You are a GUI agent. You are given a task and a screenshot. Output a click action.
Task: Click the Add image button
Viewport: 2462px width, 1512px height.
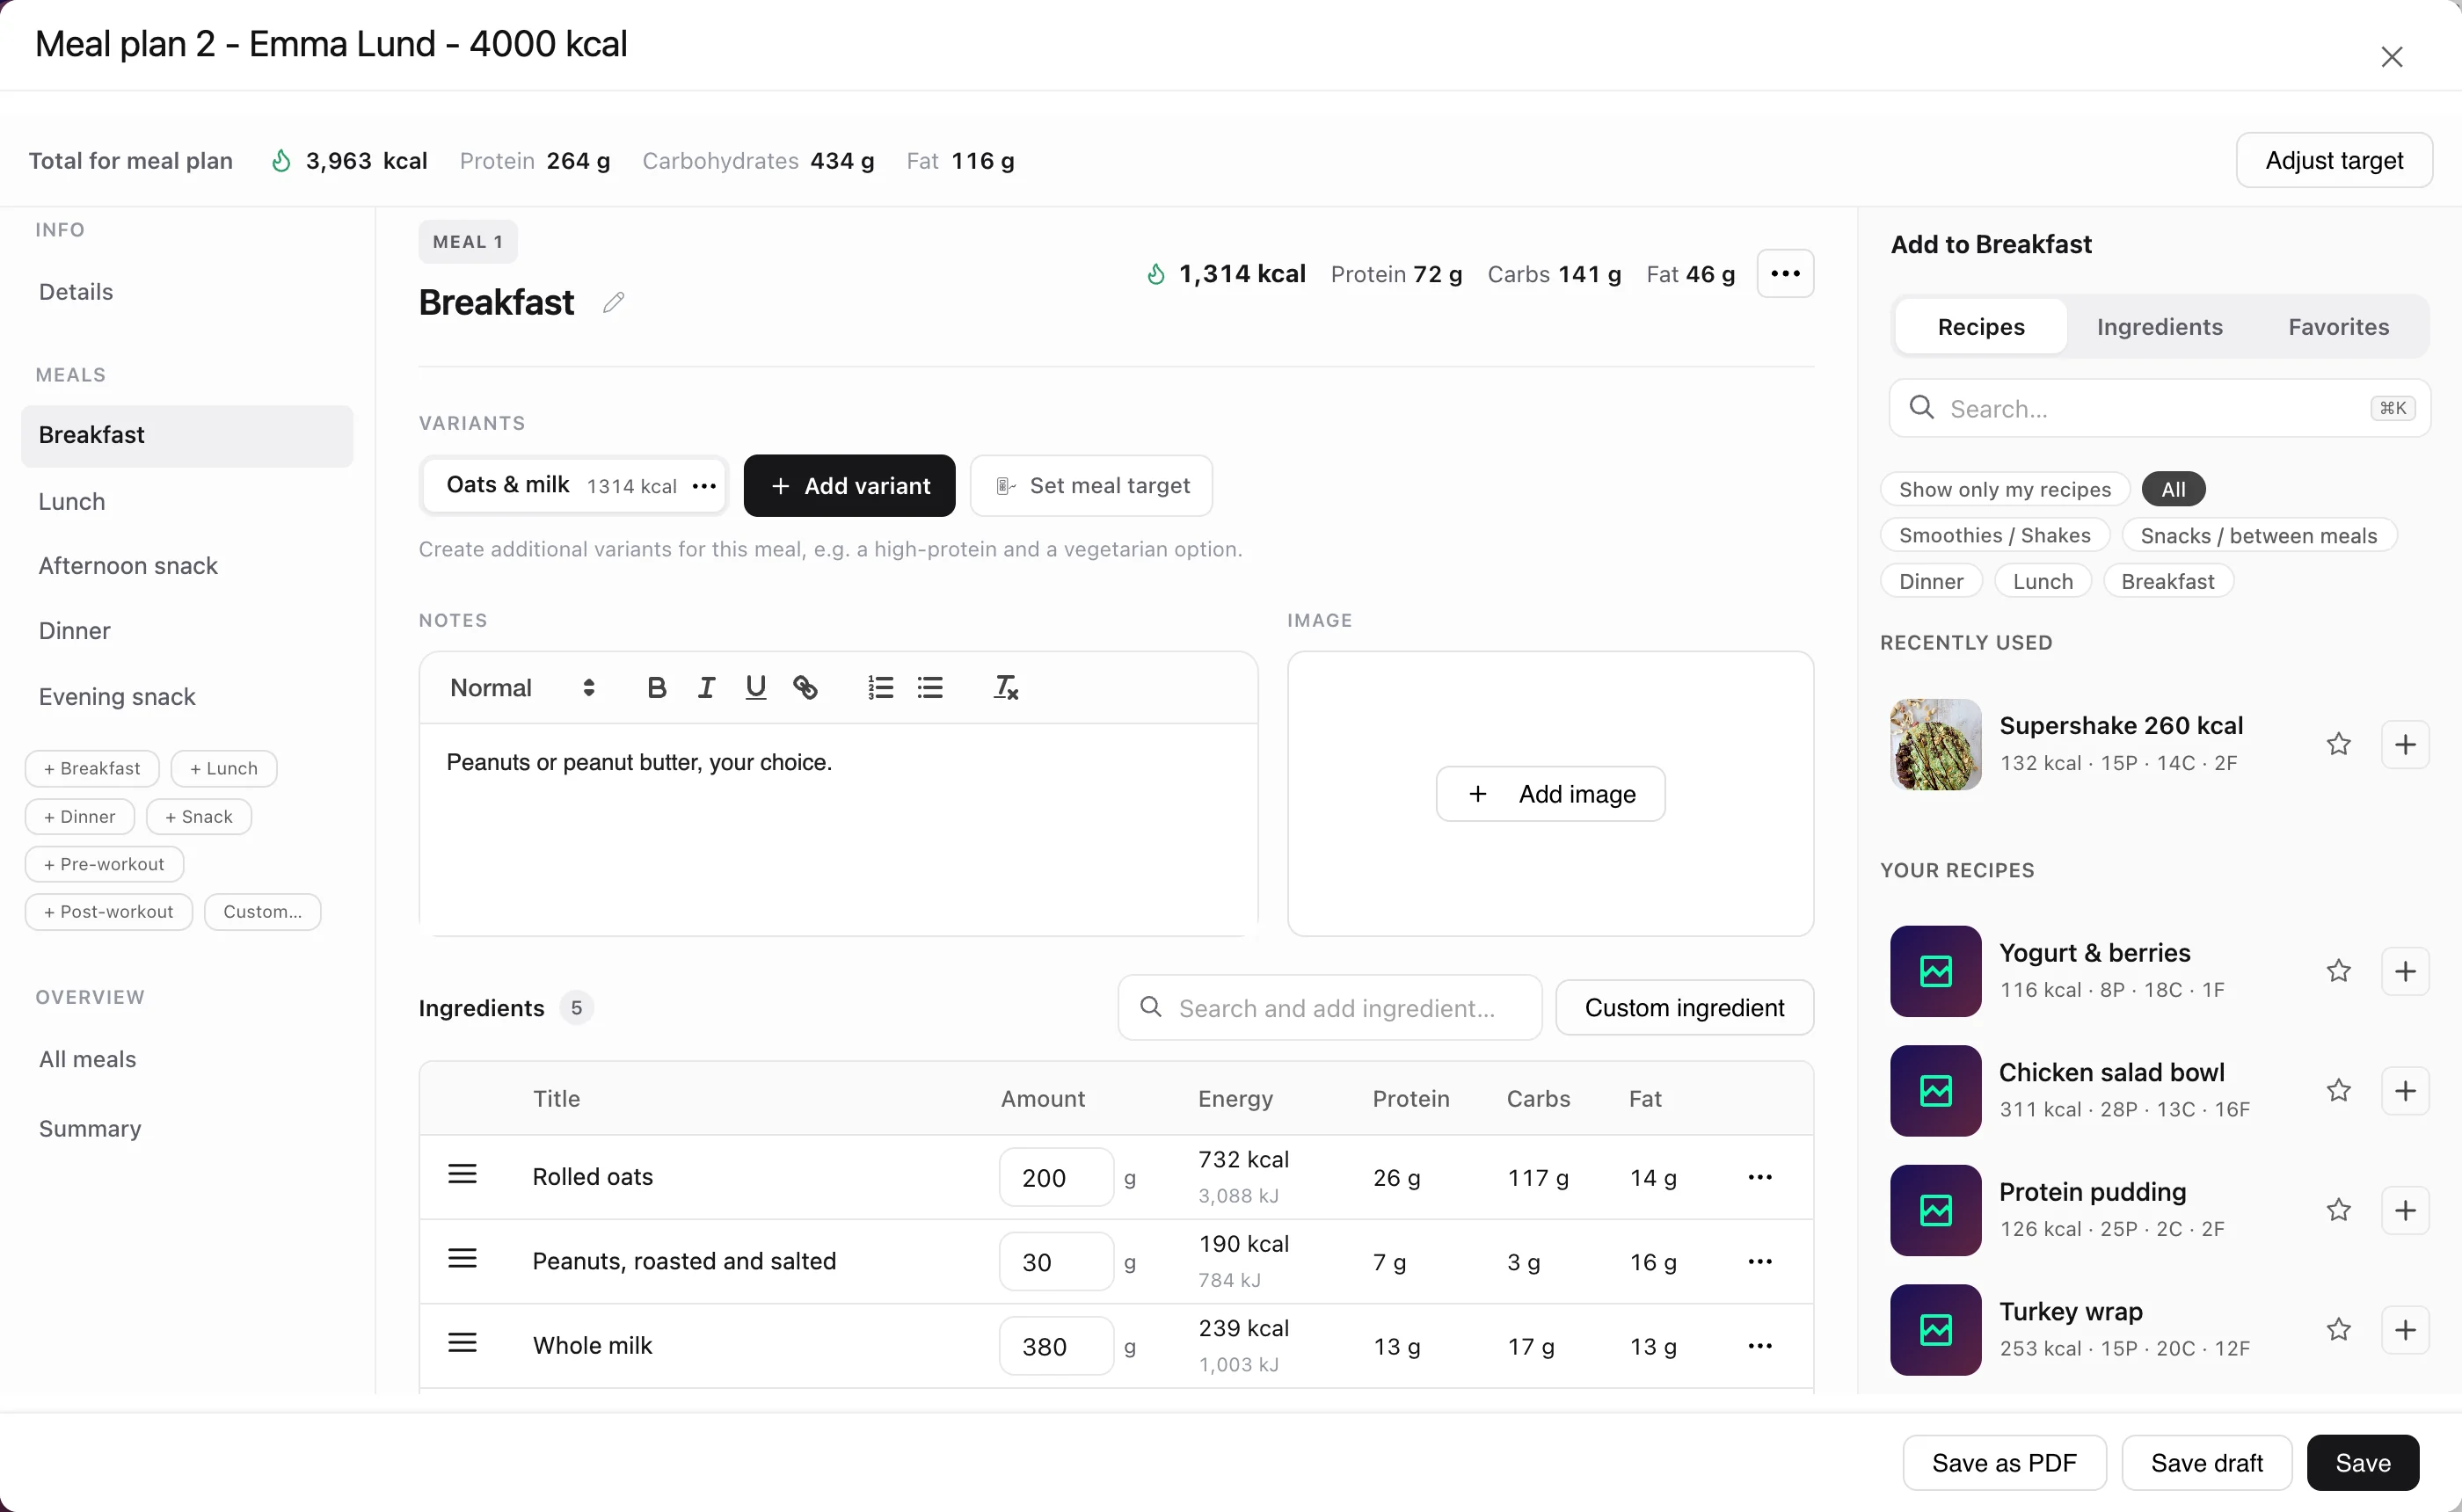pyautogui.click(x=1550, y=794)
